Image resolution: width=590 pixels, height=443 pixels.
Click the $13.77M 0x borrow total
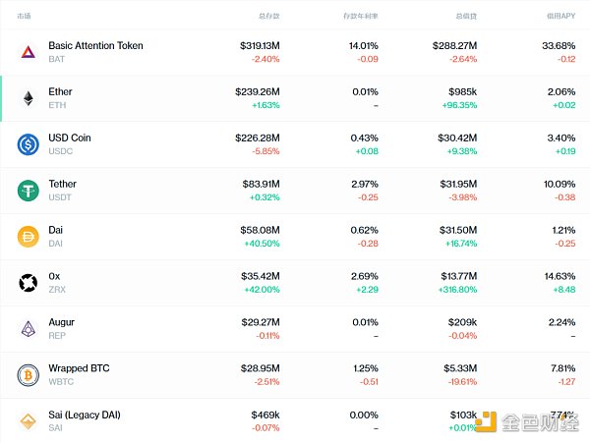pyautogui.click(x=459, y=277)
